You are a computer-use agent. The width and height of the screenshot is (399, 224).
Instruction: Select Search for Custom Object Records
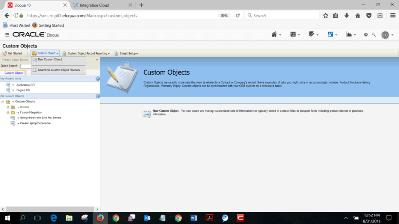click(x=58, y=70)
